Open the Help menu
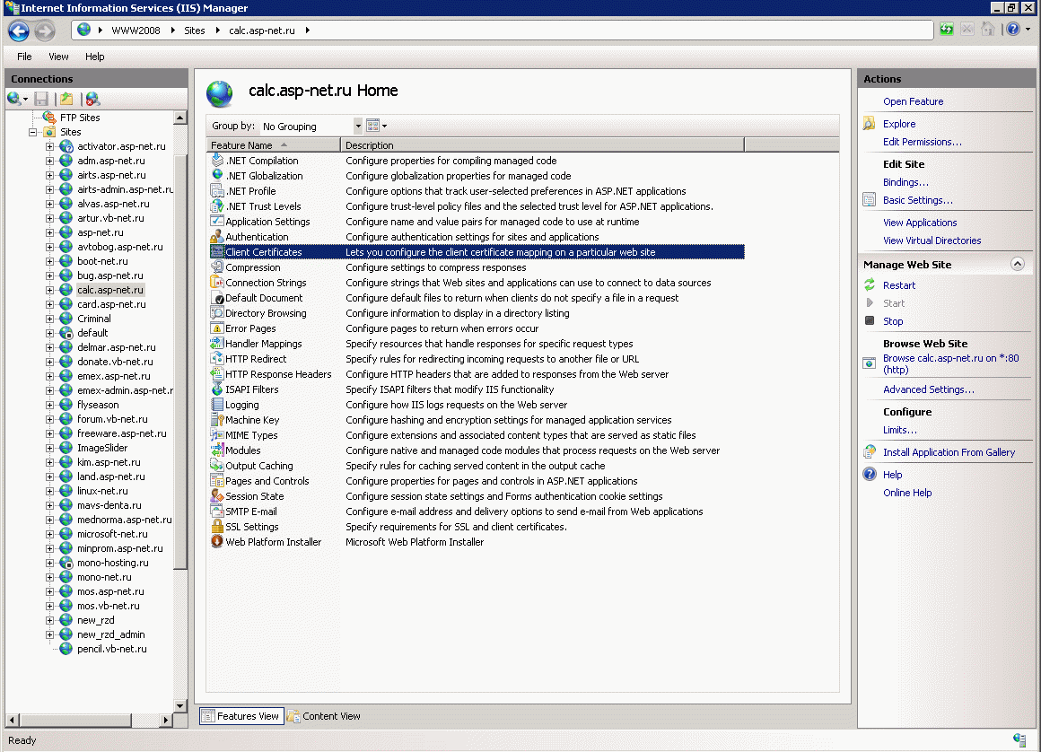The width and height of the screenshot is (1041, 752). pos(94,57)
